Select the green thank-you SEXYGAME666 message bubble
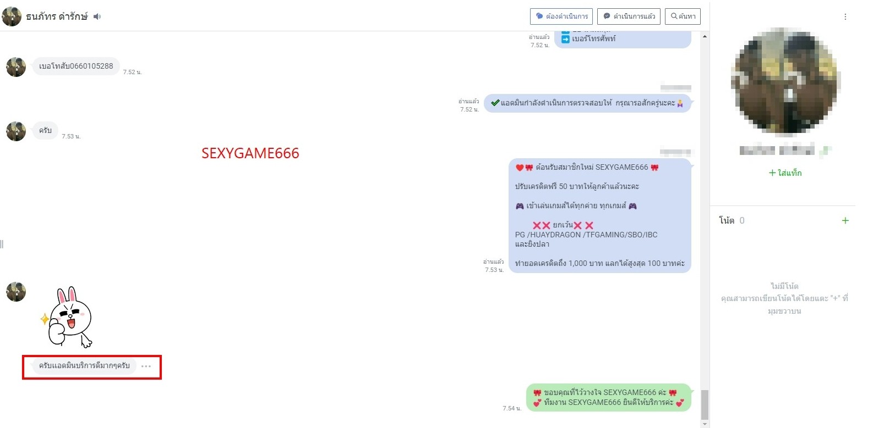Screen dimensions: 895x428 tap(608, 397)
